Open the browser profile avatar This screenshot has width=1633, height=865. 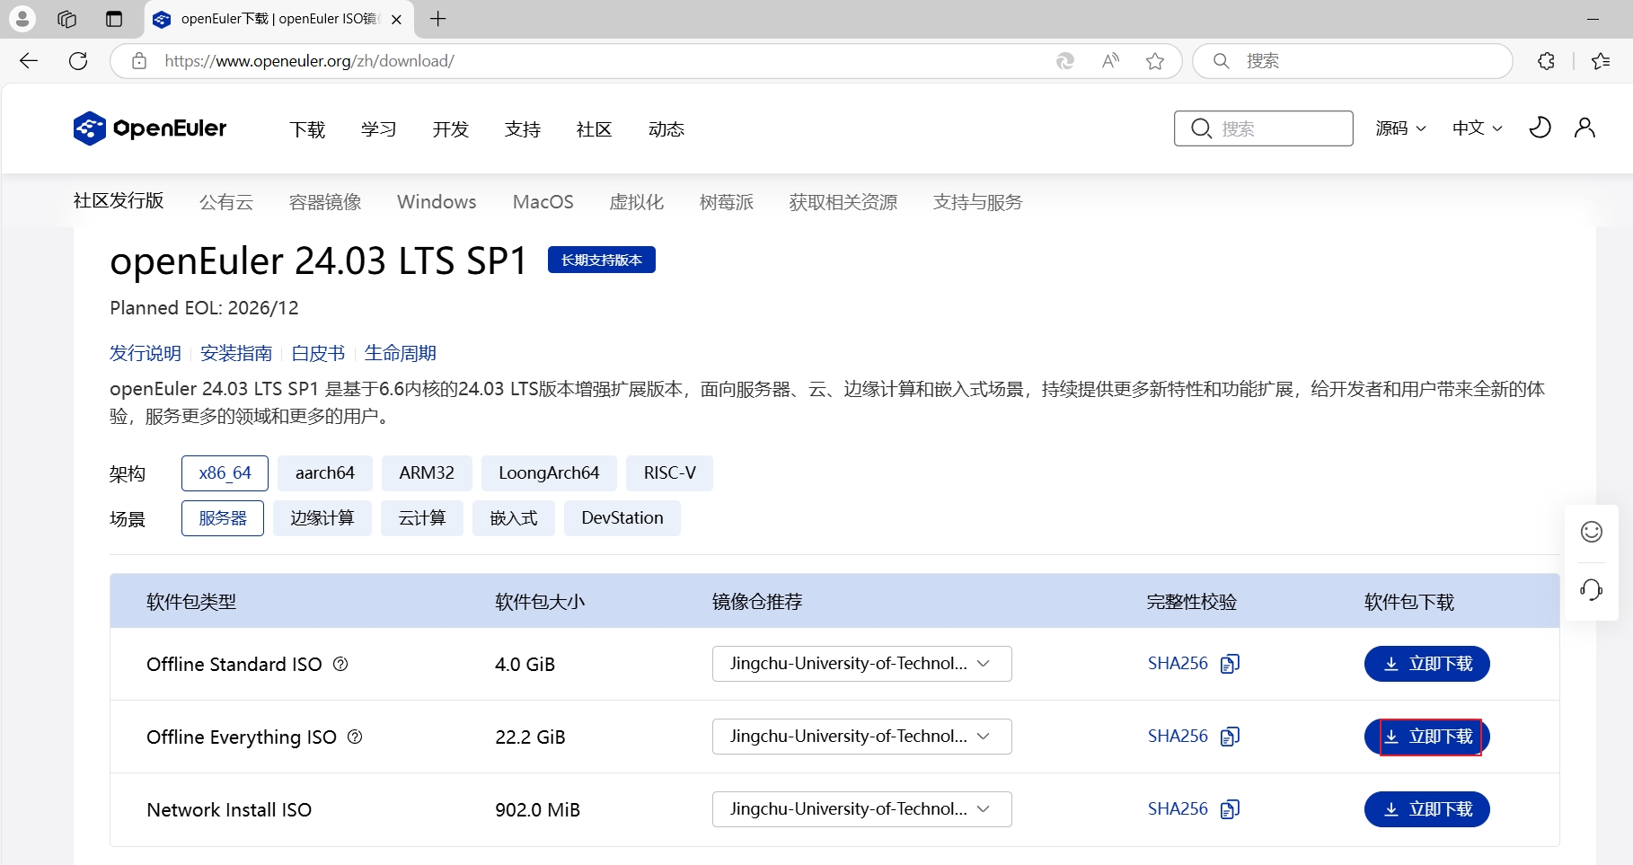(22, 19)
